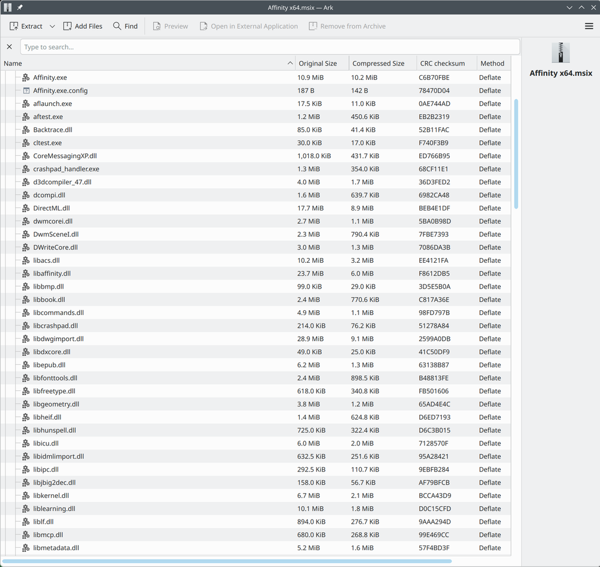Open the hamburger menu
Viewport: 600px width, 567px height.
(x=589, y=26)
